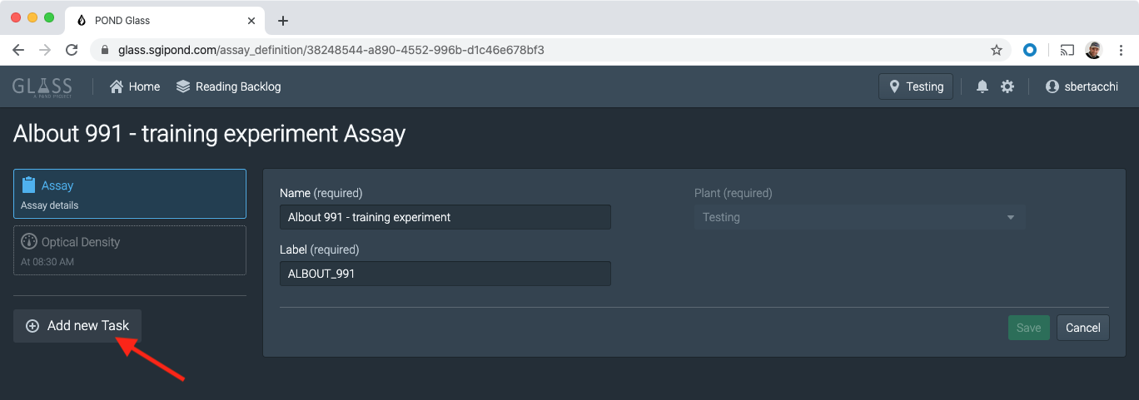This screenshot has height=400, width=1139.
Task: Bookmark this page with the star icon
Action: click(x=997, y=50)
